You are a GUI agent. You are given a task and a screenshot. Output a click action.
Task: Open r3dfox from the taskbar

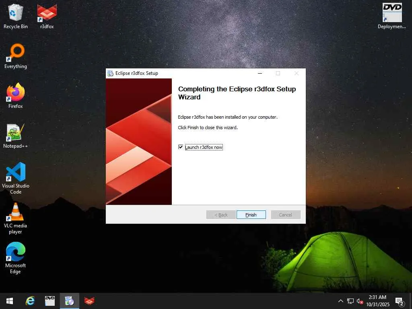pyautogui.click(x=89, y=301)
